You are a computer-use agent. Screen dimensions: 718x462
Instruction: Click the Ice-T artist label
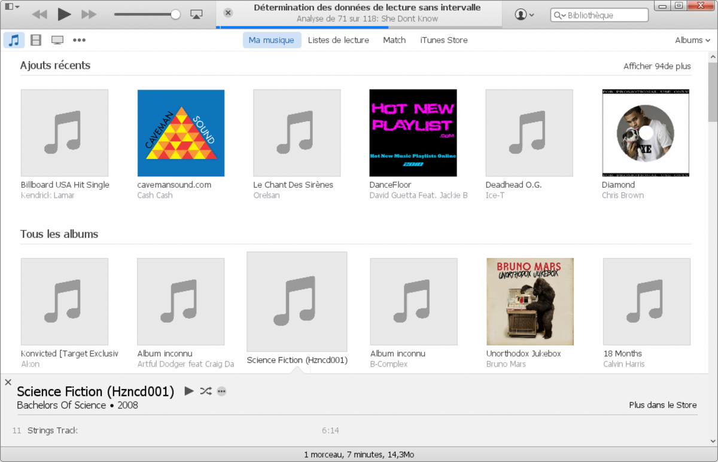tap(495, 195)
